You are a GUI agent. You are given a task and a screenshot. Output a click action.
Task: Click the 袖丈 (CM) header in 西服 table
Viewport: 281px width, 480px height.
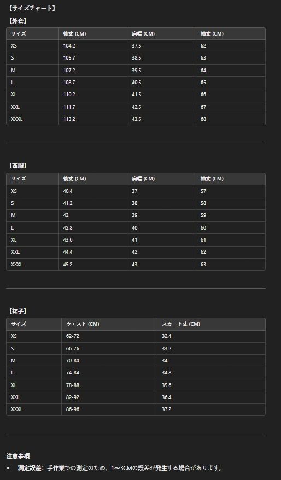tap(212, 179)
